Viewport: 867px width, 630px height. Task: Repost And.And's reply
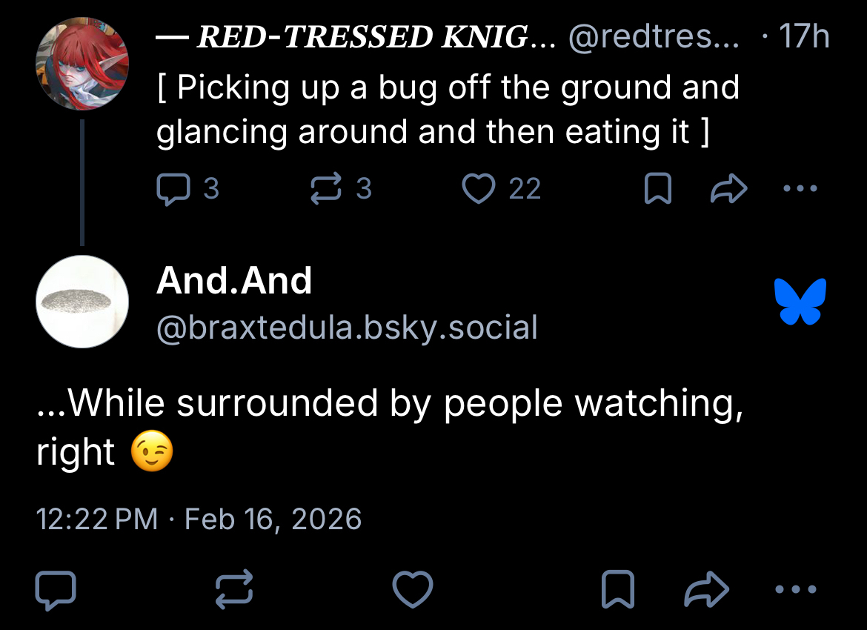tap(234, 591)
